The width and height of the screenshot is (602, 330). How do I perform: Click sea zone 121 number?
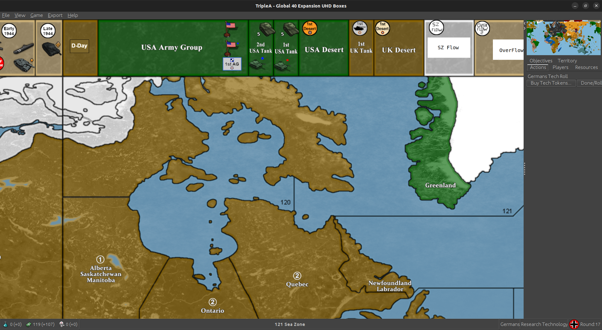pyautogui.click(x=507, y=211)
